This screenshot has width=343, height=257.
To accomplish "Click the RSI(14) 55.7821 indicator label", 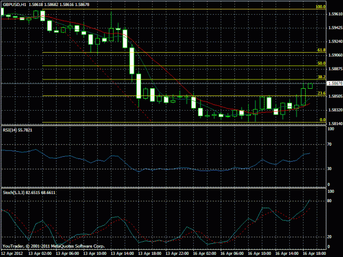I will (17, 130).
